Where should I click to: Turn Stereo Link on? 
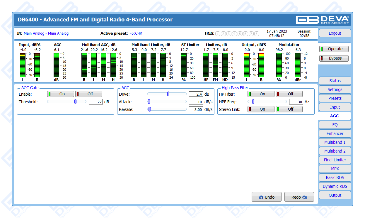pyautogui.click(x=261, y=109)
